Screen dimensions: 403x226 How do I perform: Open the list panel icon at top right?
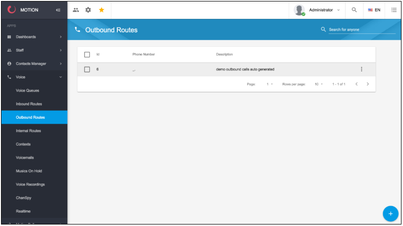click(x=394, y=10)
